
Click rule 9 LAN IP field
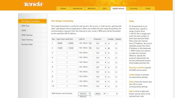point(90,81)
